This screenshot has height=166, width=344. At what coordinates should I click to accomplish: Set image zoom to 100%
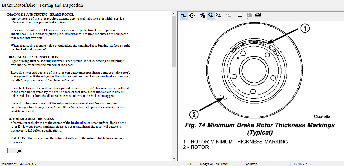[x=202, y=15]
